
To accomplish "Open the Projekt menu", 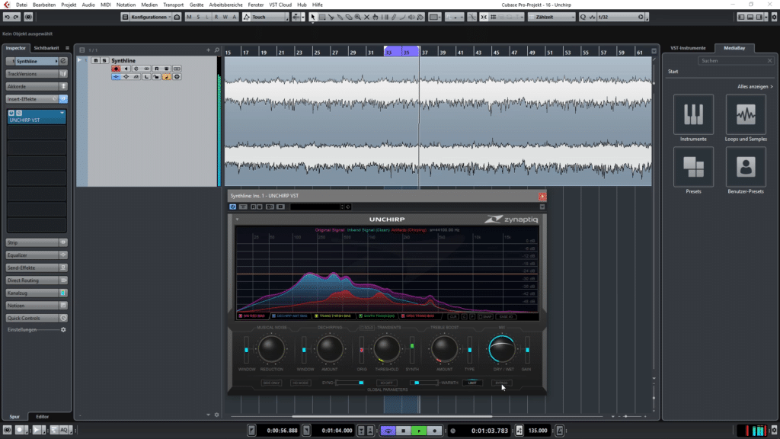I will 69,5.
